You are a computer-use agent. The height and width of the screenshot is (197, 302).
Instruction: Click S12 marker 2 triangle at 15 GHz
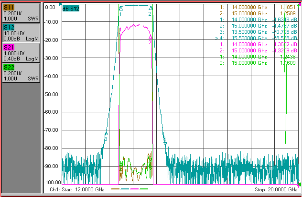151,8
